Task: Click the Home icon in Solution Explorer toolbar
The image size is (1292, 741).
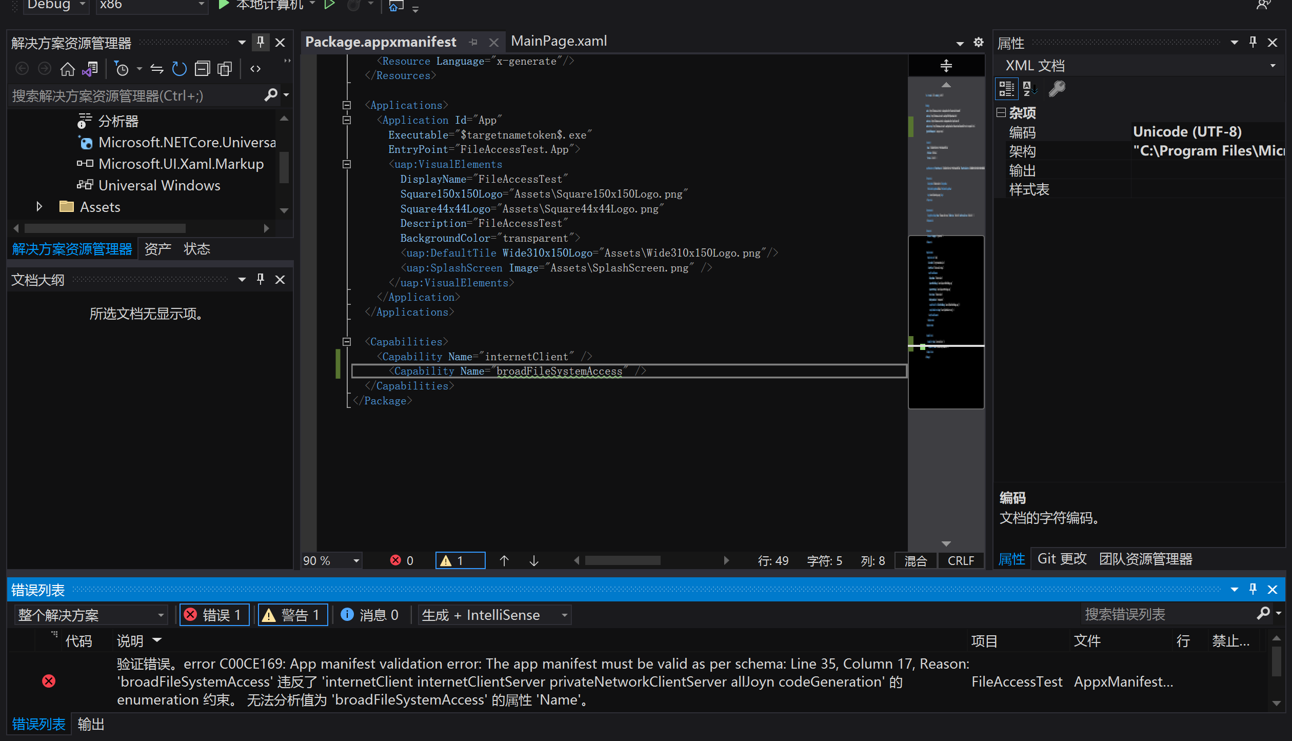Action: [x=67, y=69]
